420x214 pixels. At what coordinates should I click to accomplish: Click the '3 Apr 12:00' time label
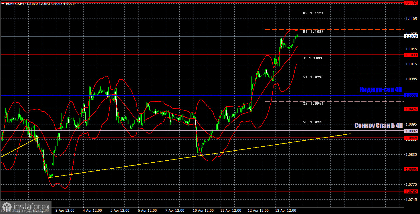click(65, 211)
